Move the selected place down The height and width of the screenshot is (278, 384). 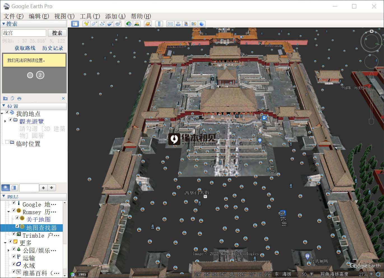[x=52, y=188]
